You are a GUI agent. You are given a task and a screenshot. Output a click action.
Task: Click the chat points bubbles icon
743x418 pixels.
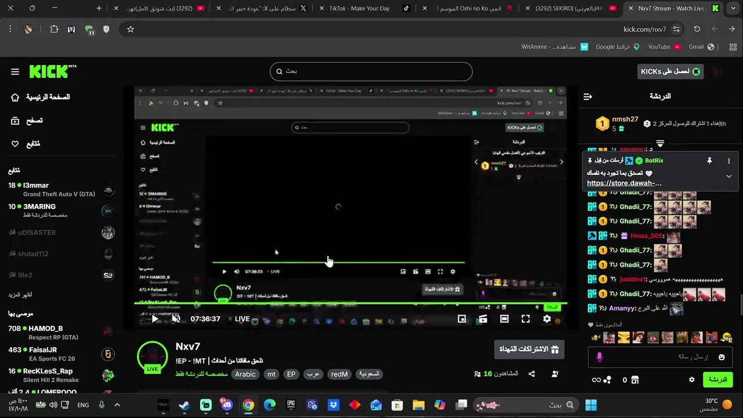tap(607, 380)
